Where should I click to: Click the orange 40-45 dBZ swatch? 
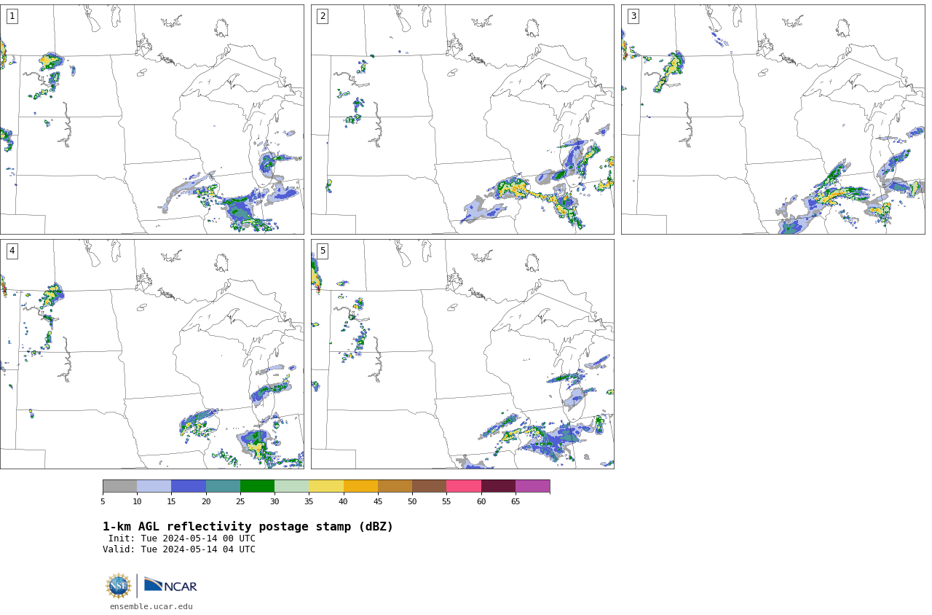[x=360, y=487]
